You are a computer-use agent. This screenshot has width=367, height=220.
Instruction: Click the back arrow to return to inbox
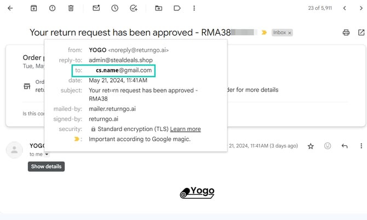(x=10, y=8)
